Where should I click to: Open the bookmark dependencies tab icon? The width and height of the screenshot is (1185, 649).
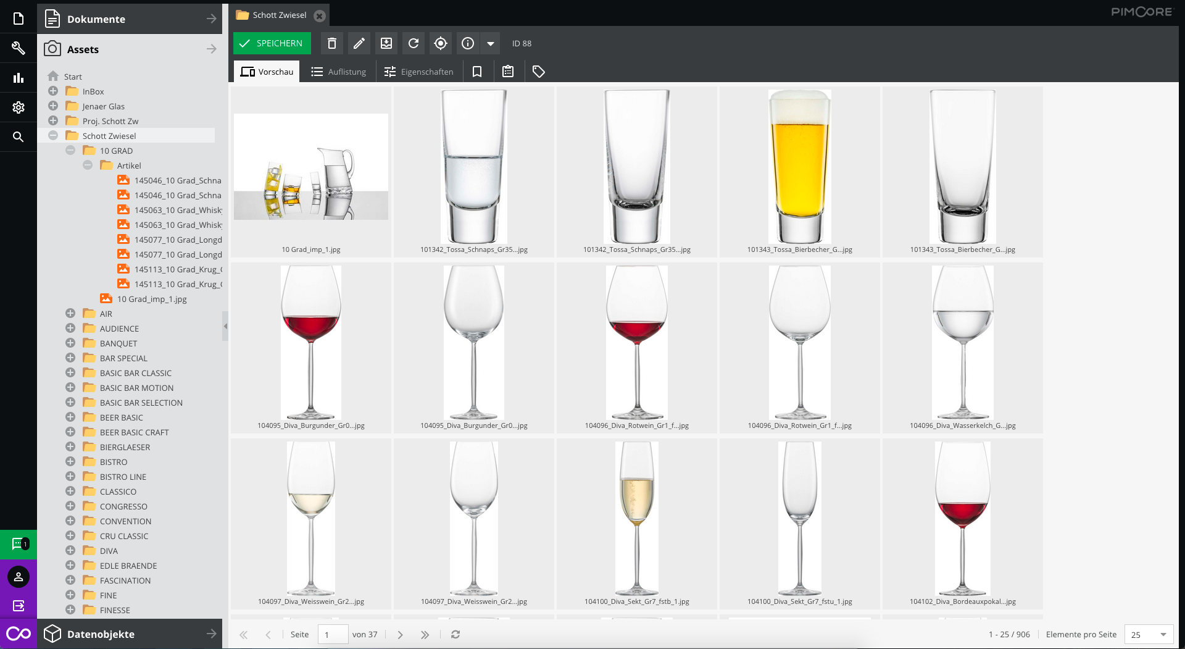[477, 72]
